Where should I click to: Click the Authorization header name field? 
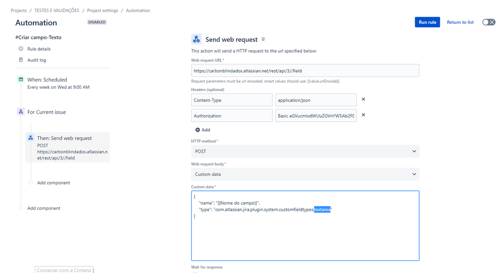pyautogui.click(x=232, y=116)
